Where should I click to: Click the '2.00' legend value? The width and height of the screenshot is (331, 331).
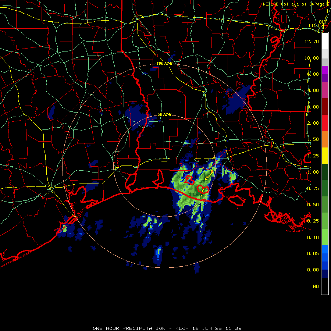[x=313, y=123]
